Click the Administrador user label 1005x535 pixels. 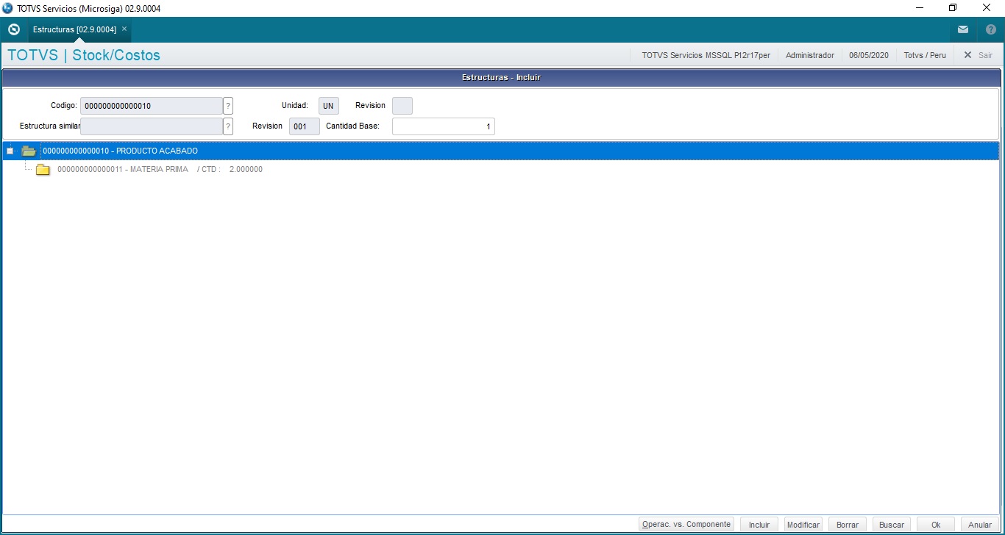(810, 55)
